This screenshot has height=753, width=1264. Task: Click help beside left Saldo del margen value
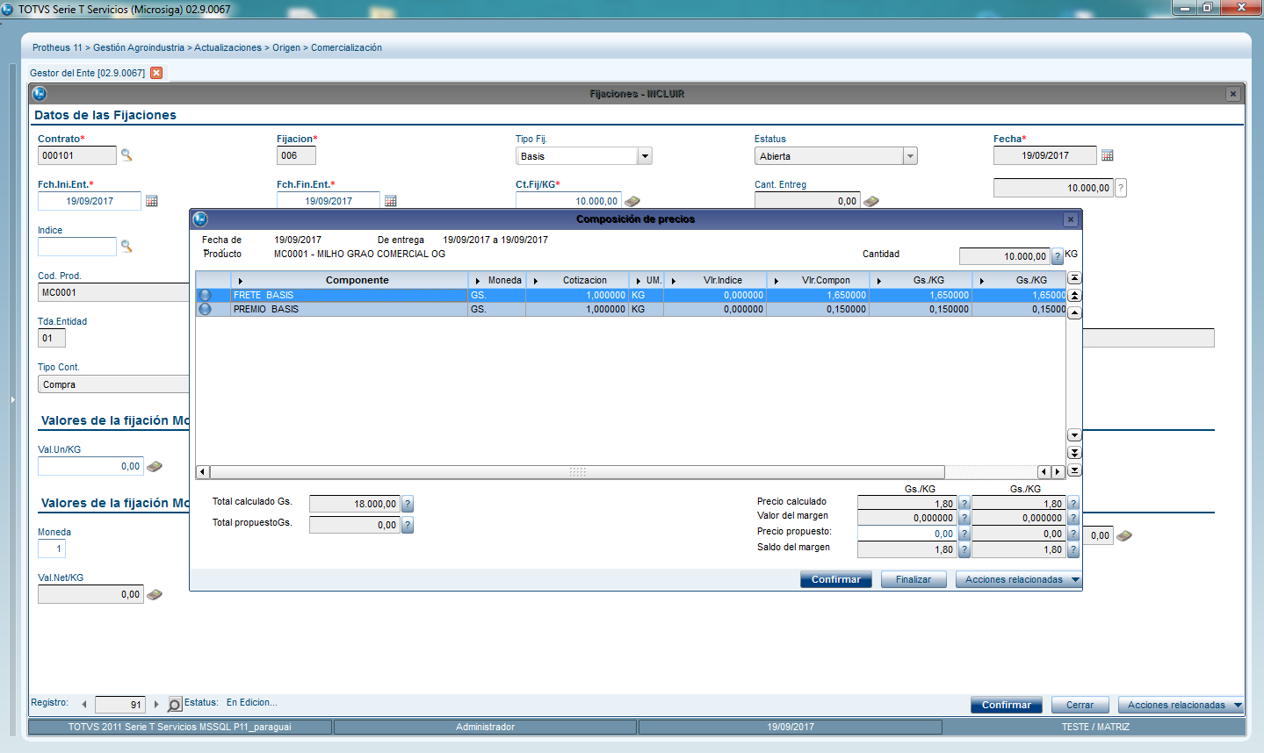point(964,549)
